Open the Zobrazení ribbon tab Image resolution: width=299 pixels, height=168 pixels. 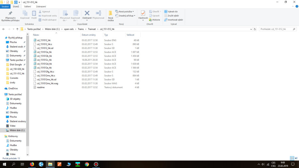[x=41, y=6]
